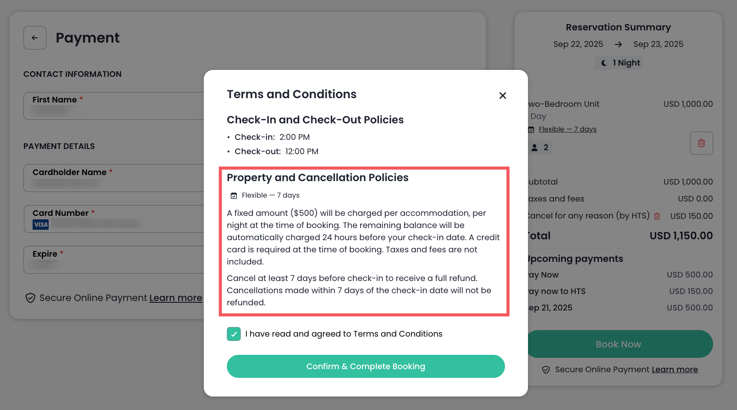Click the Property and Cancellation Policies heading
737x410 pixels.
[317, 178]
